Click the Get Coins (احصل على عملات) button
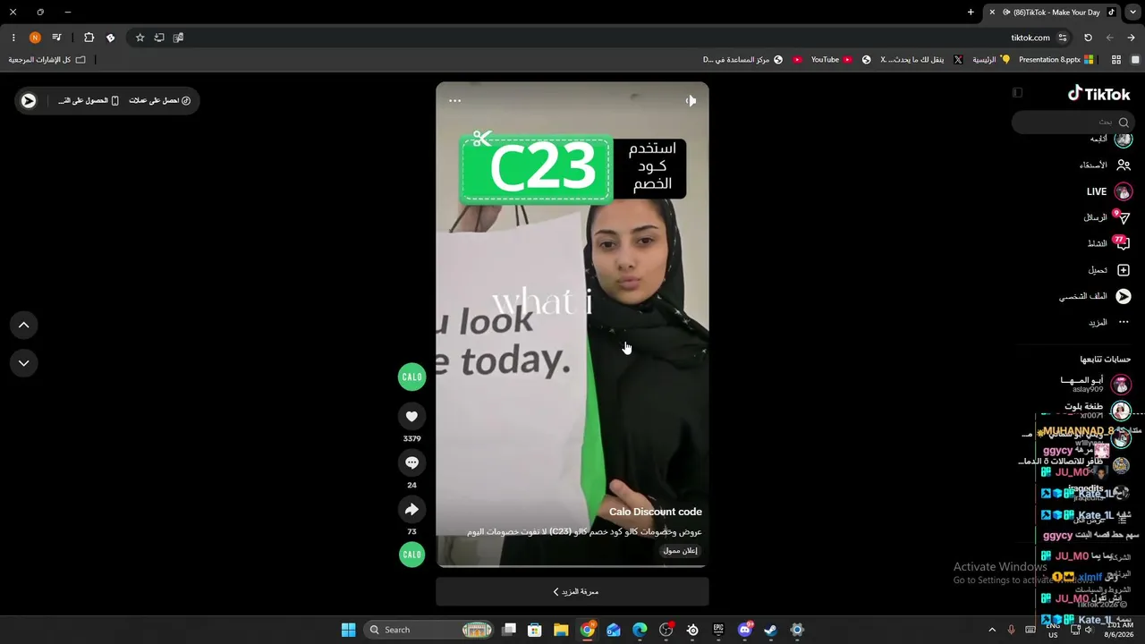1145x644 pixels. click(160, 101)
